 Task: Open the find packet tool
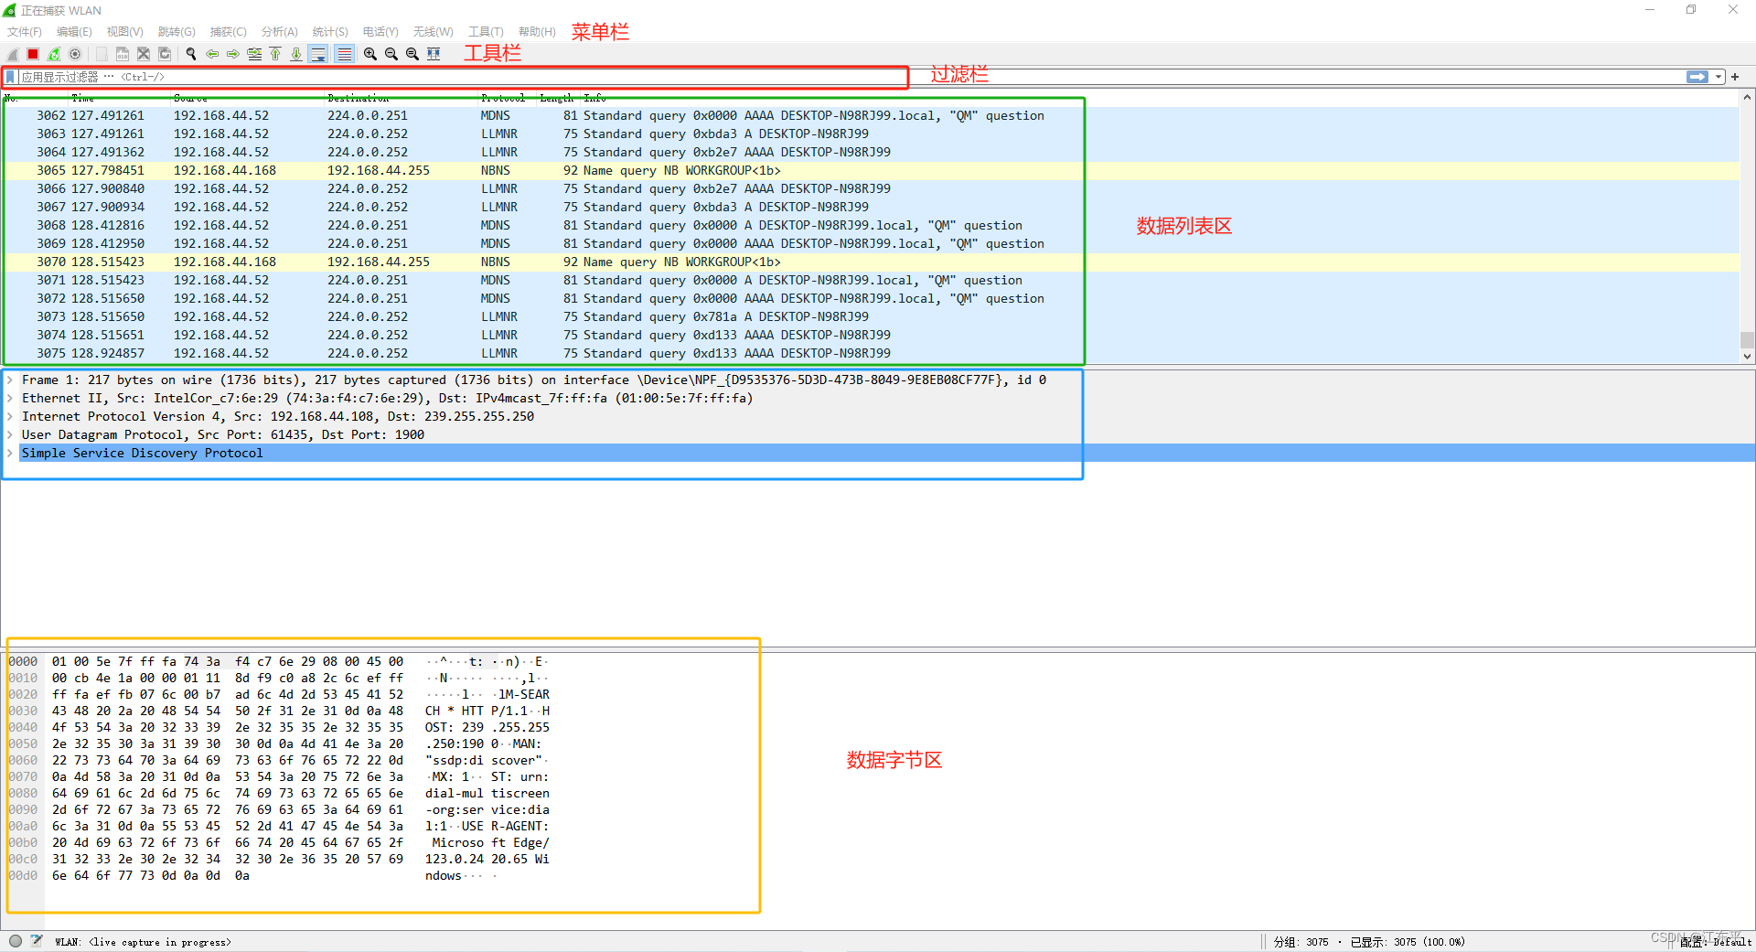tap(191, 54)
